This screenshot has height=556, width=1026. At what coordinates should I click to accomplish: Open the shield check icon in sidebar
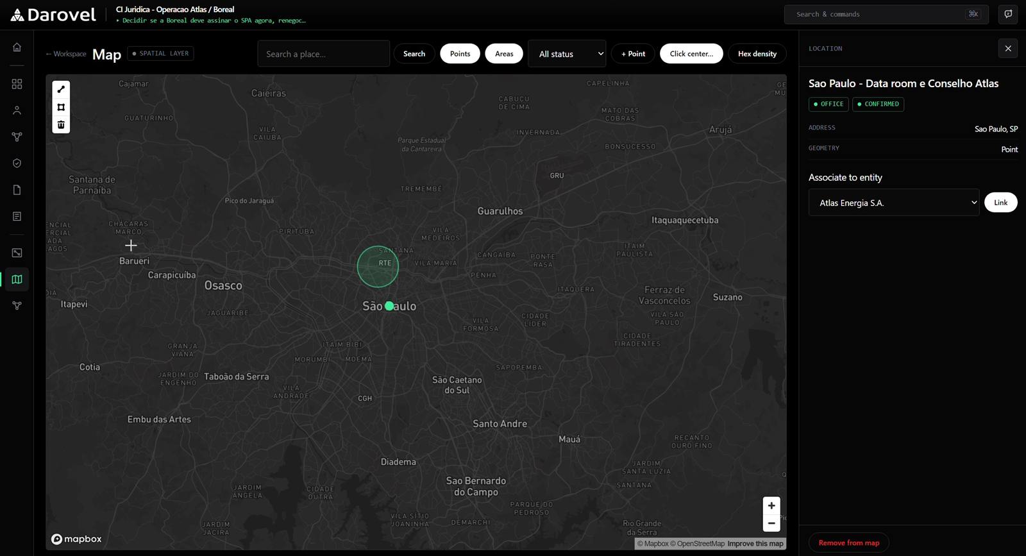click(17, 163)
